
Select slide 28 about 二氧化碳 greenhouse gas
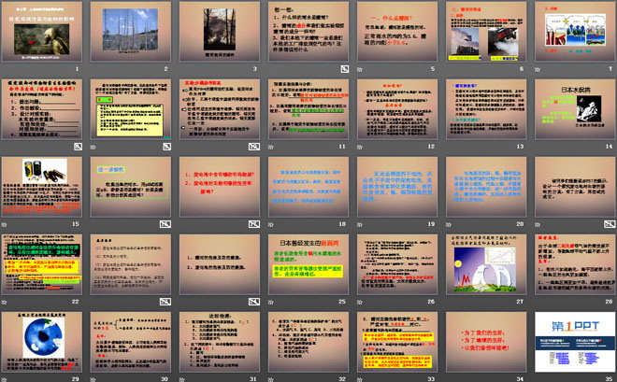(x=575, y=263)
